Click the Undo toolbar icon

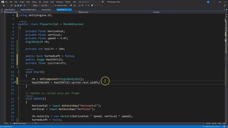click(x=24, y=6)
